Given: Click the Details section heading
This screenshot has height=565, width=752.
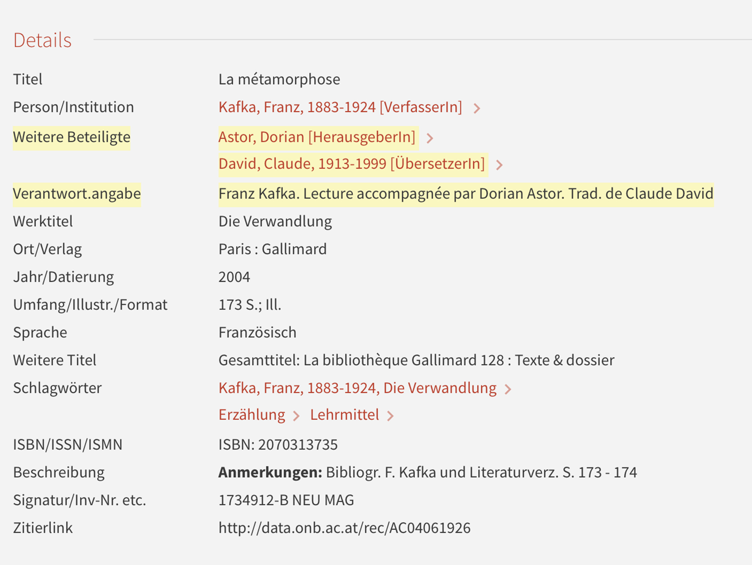Looking at the screenshot, I should click(42, 40).
